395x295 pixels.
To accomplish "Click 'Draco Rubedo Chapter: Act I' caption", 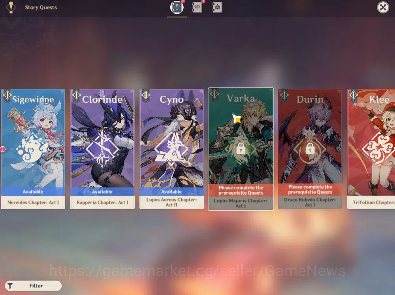I will [x=310, y=202].
